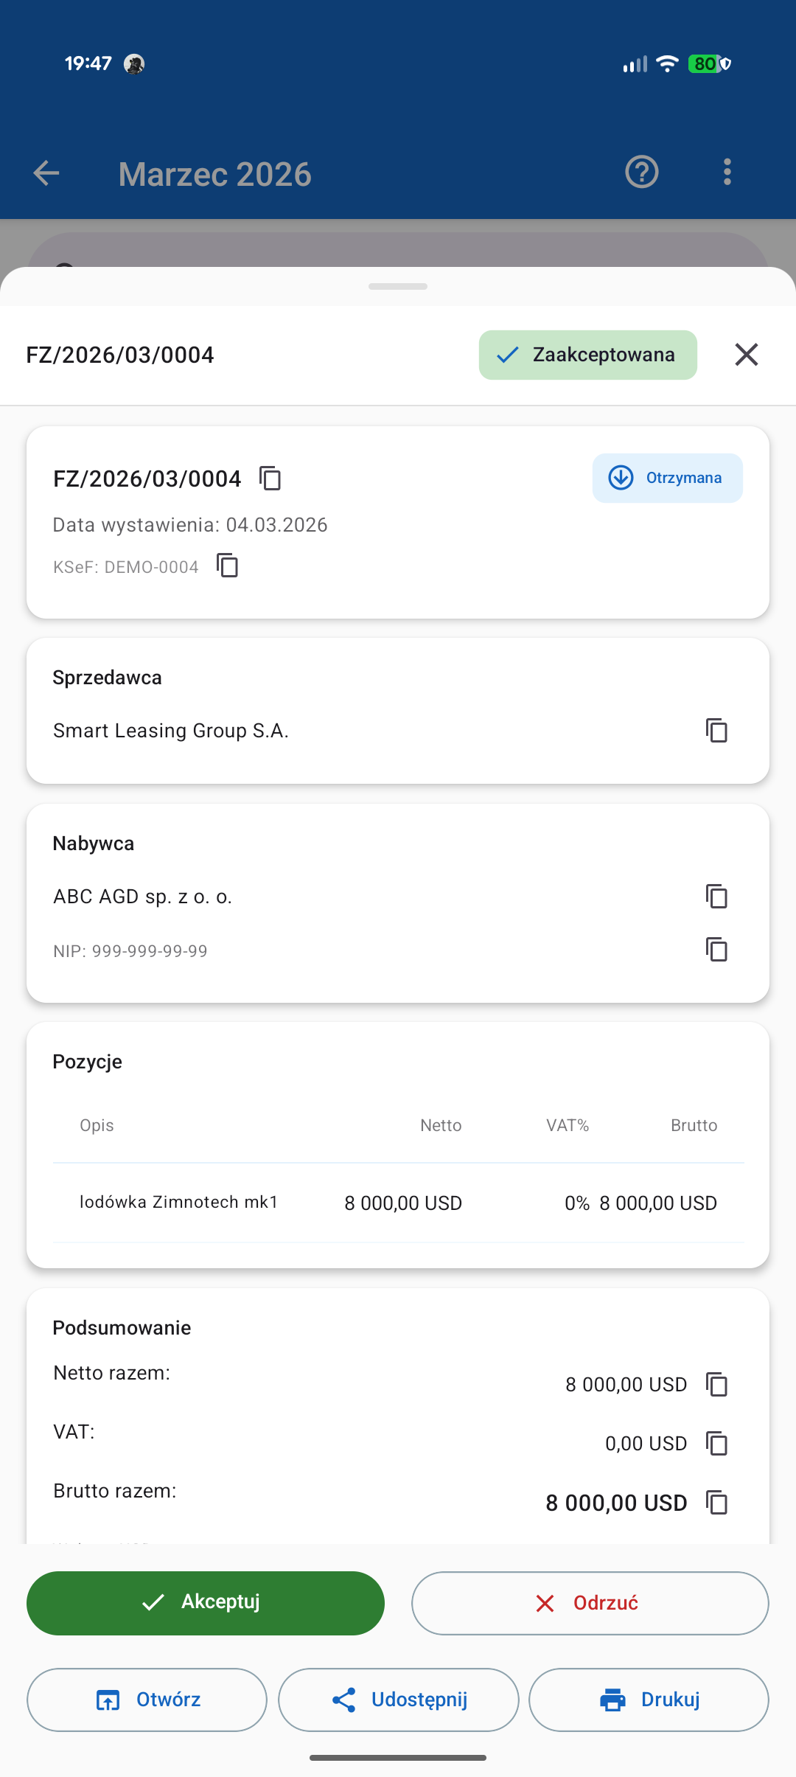The image size is (796, 1777).
Task: Go back with the arrow icon
Action: [46, 173]
